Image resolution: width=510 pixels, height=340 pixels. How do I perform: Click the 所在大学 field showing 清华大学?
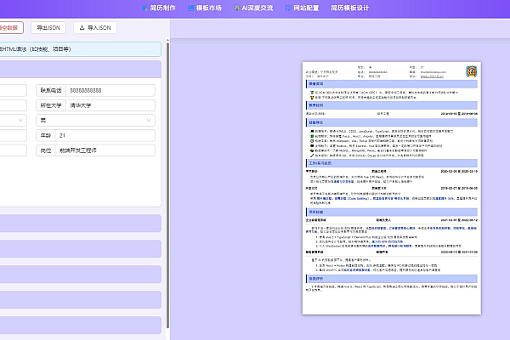click(x=110, y=105)
